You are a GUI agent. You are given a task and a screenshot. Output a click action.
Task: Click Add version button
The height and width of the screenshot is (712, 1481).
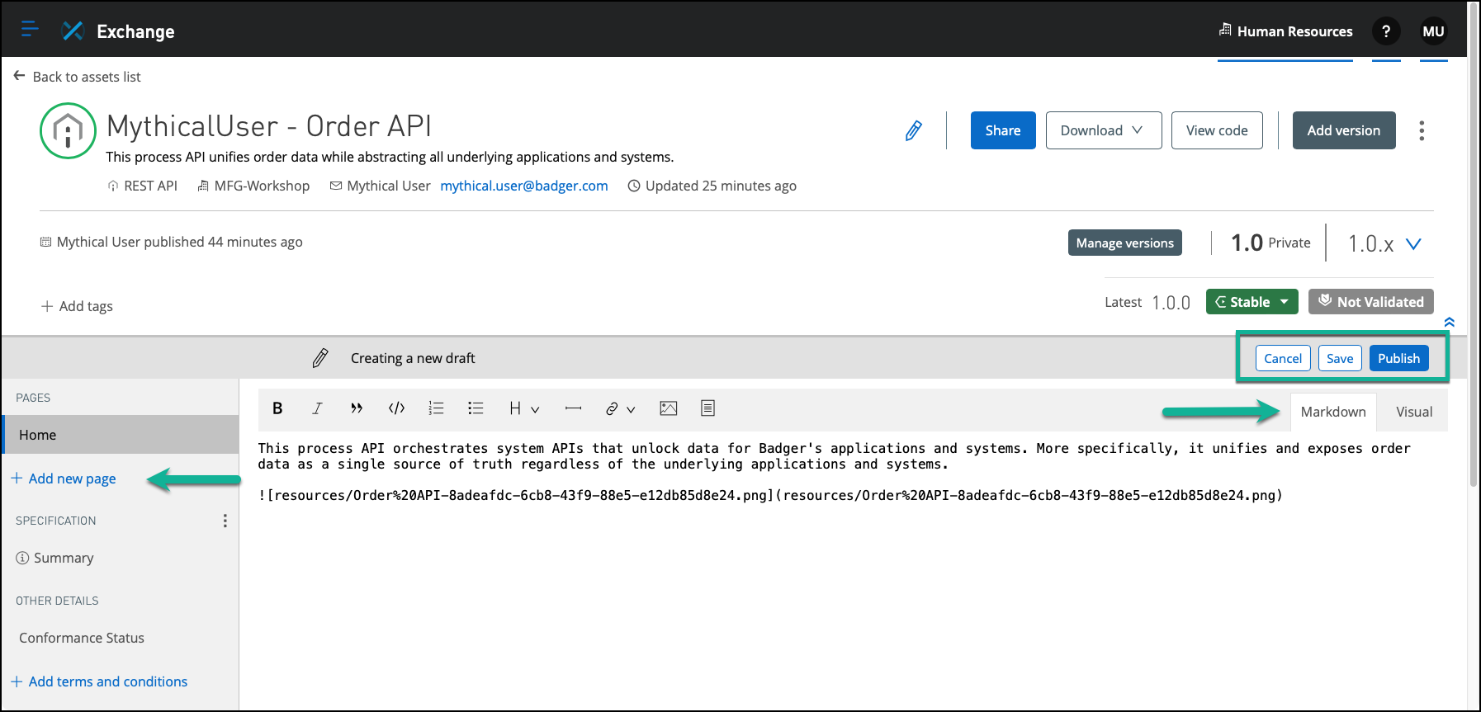click(1343, 130)
